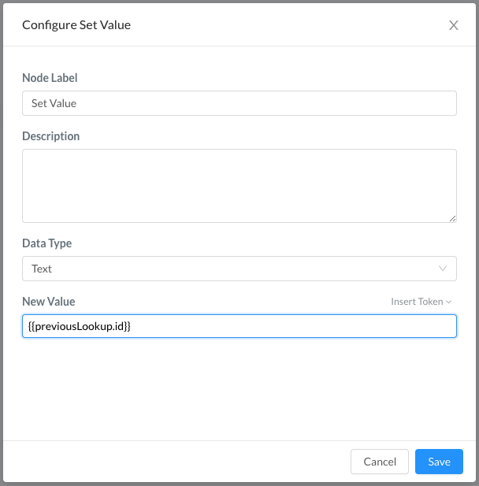
Task: Click the Description textarea resize grip icon
Action: (453, 218)
